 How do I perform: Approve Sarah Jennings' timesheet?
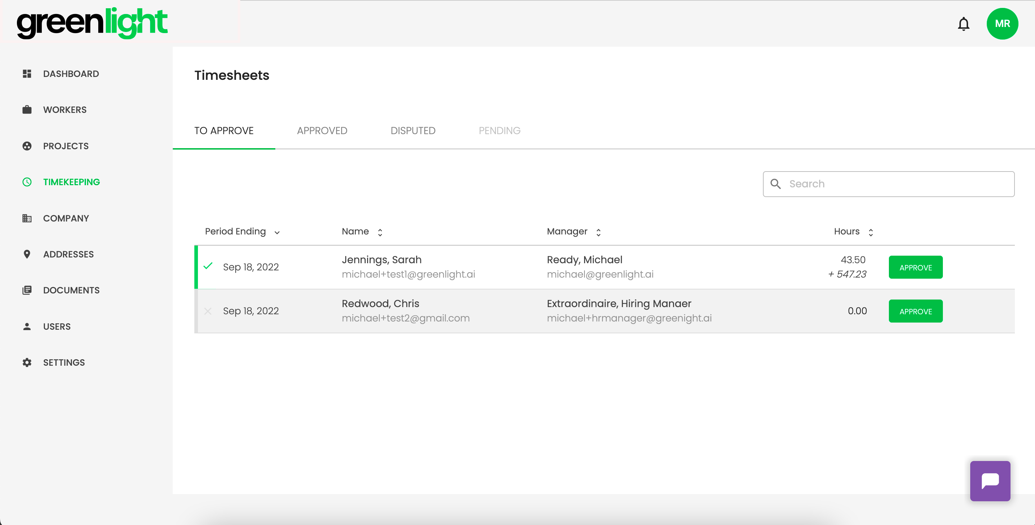click(915, 267)
